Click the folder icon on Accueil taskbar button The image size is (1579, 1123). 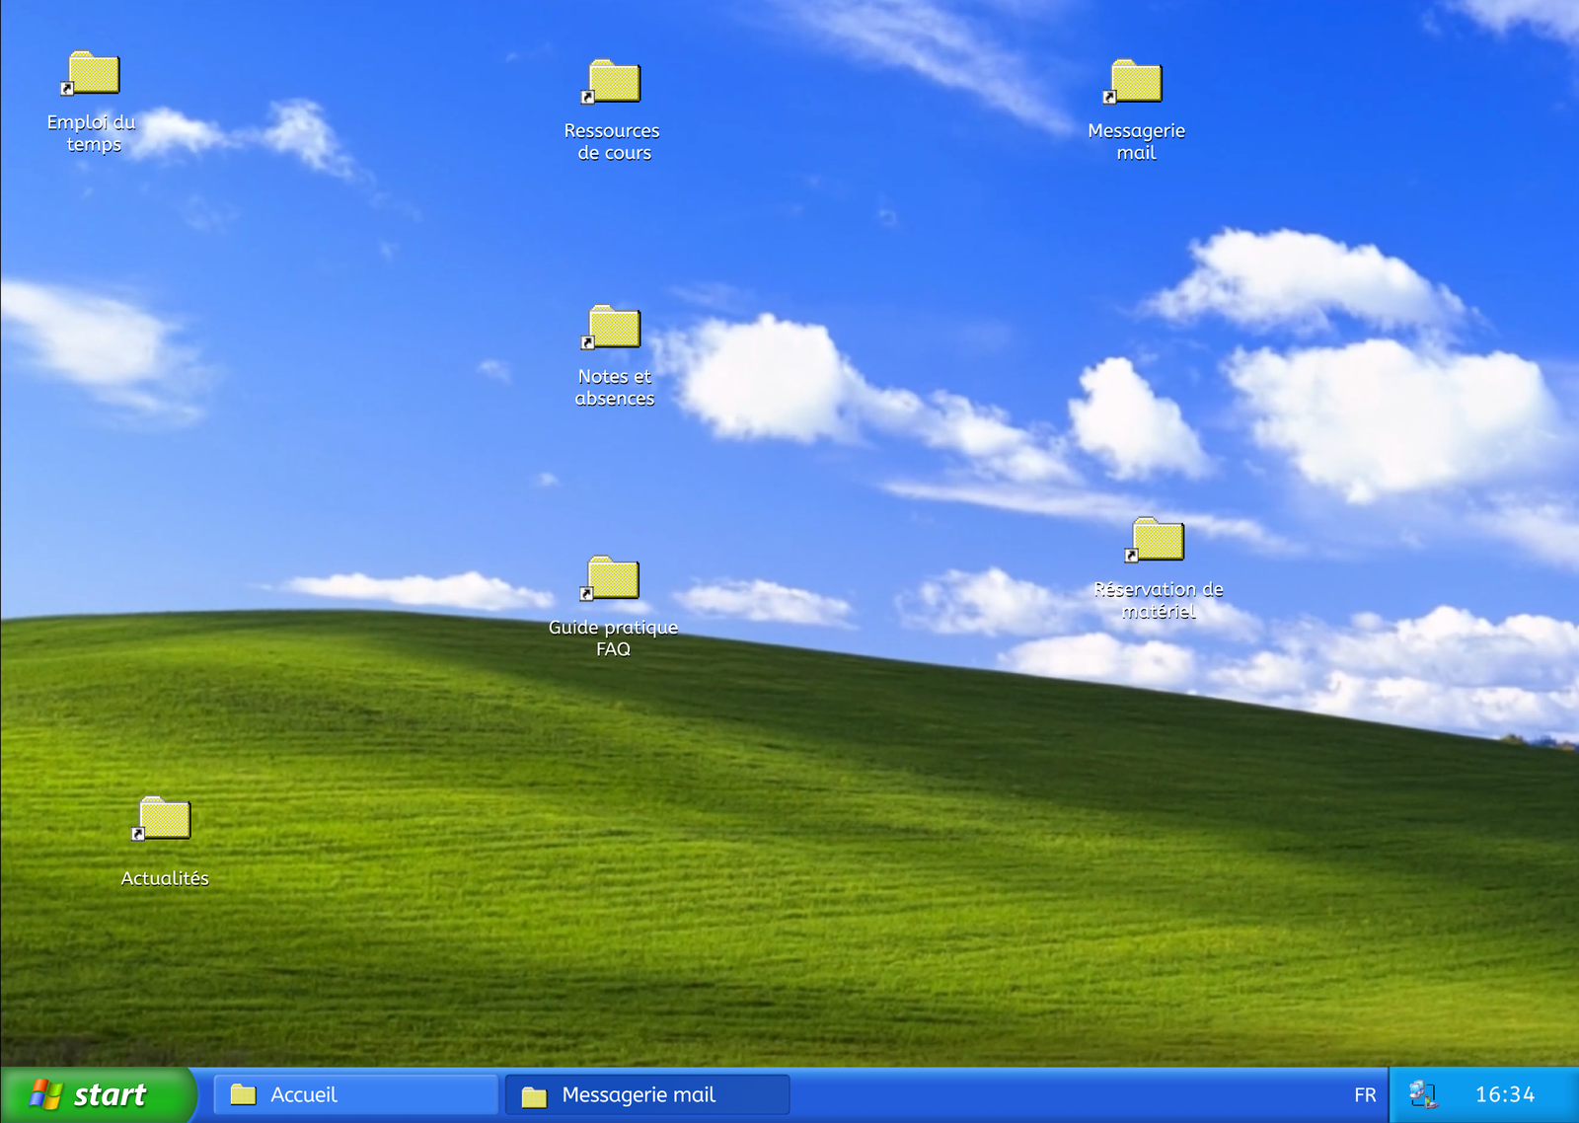click(x=243, y=1094)
